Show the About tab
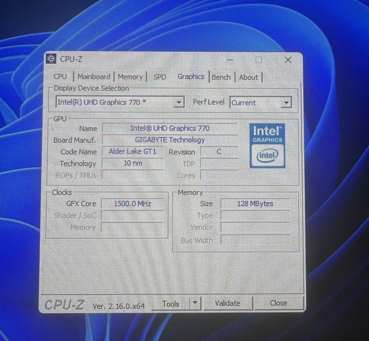This screenshot has width=369, height=341. pos(249,77)
